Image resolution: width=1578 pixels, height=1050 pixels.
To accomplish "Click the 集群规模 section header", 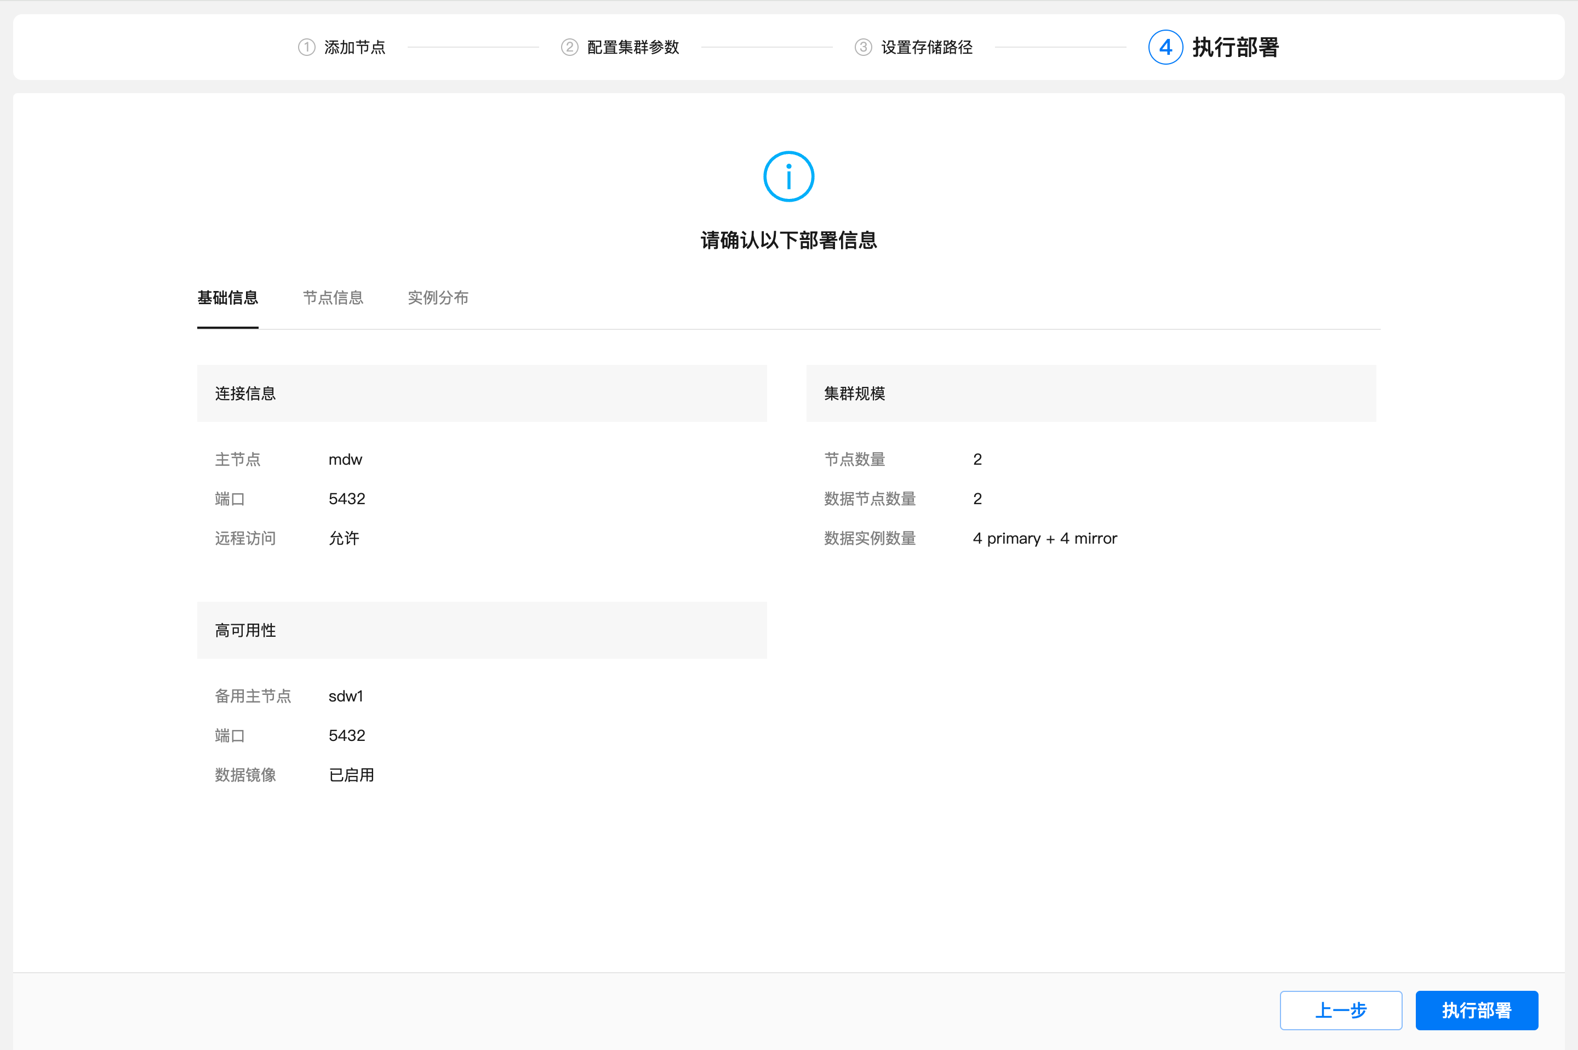I will point(1091,393).
